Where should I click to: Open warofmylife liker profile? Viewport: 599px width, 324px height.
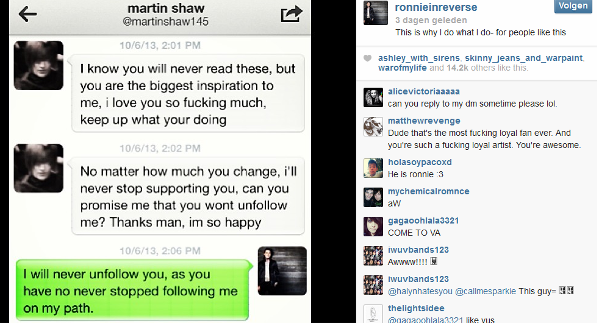(x=402, y=68)
